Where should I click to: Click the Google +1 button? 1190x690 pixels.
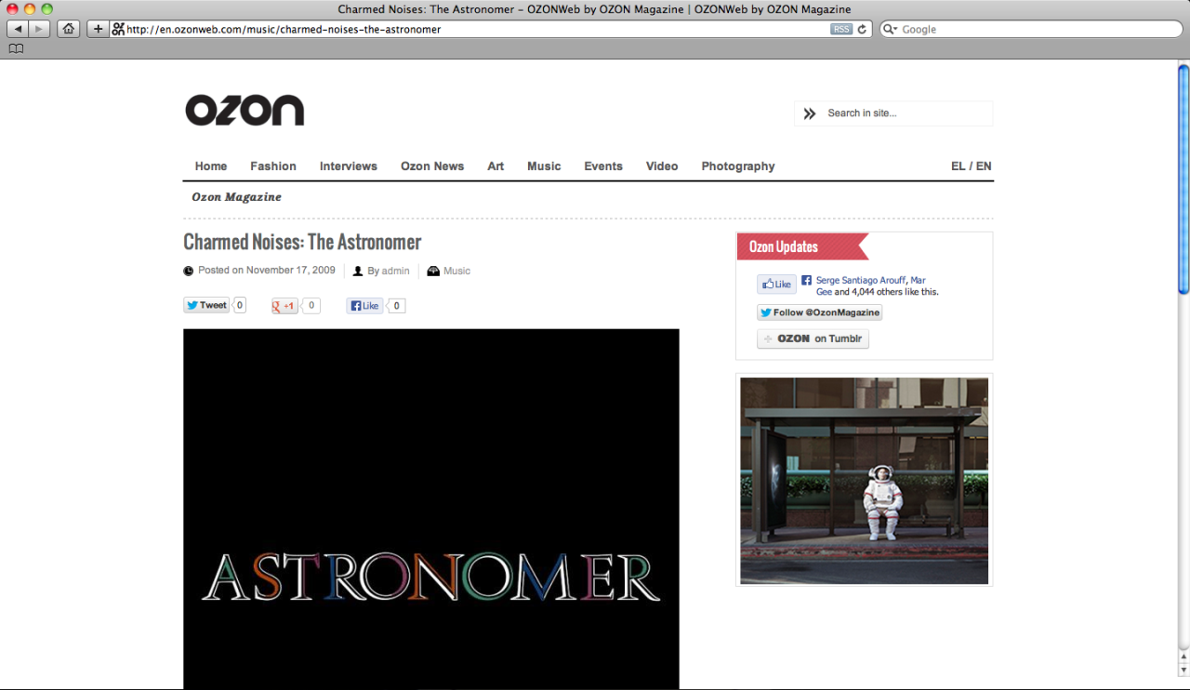tap(284, 305)
